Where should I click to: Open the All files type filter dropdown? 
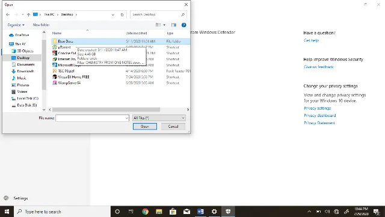pos(159,118)
